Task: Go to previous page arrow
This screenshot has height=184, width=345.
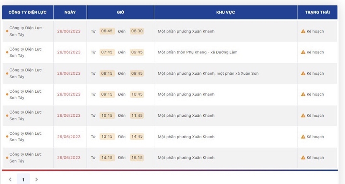Action: click(x=10, y=179)
